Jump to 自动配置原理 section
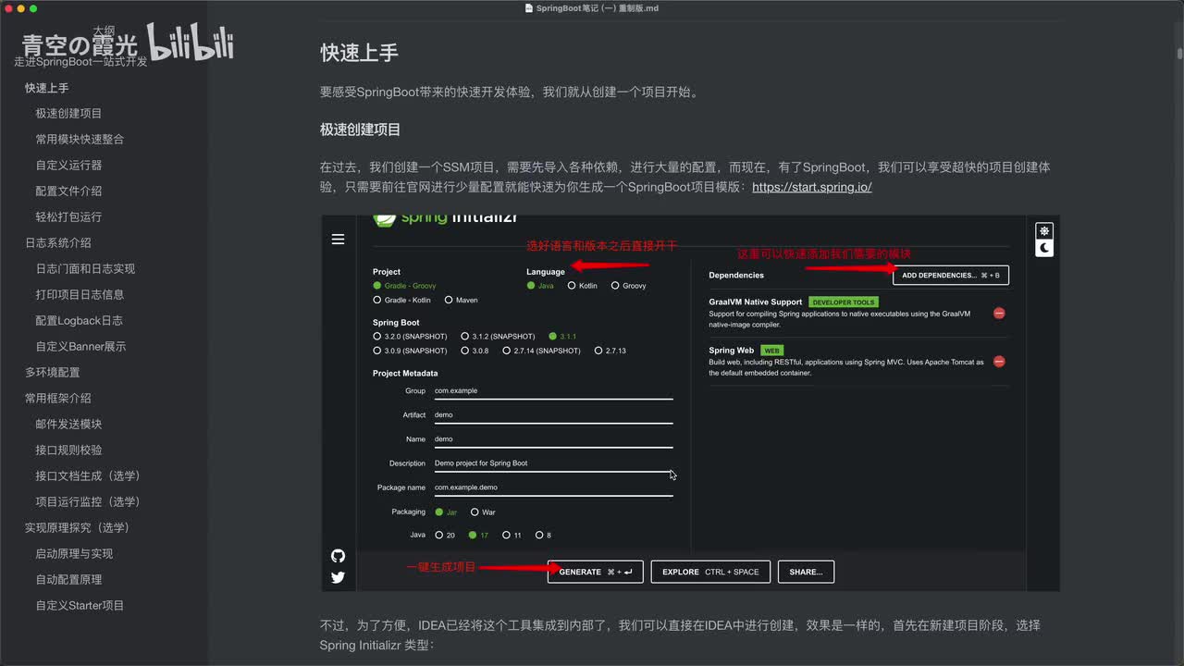 pos(68,580)
